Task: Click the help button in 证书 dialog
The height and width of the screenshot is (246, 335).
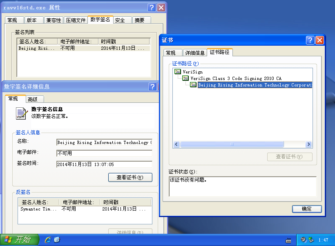Action: (x=310, y=40)
